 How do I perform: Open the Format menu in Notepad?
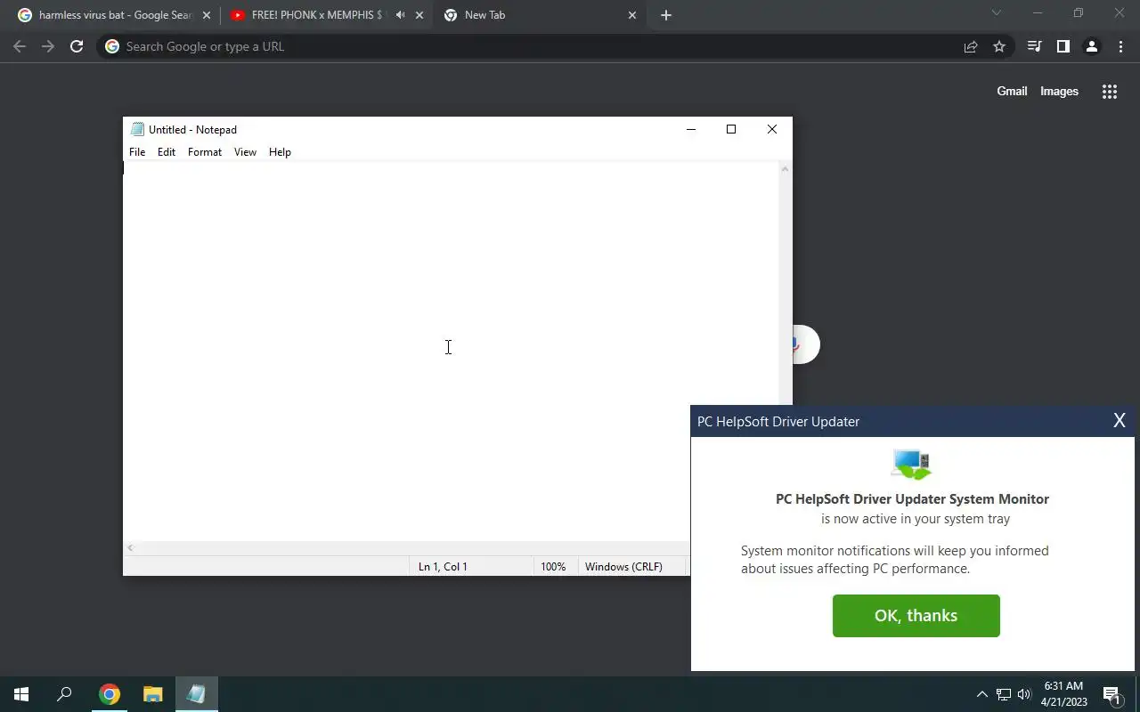tap(205, 152)
